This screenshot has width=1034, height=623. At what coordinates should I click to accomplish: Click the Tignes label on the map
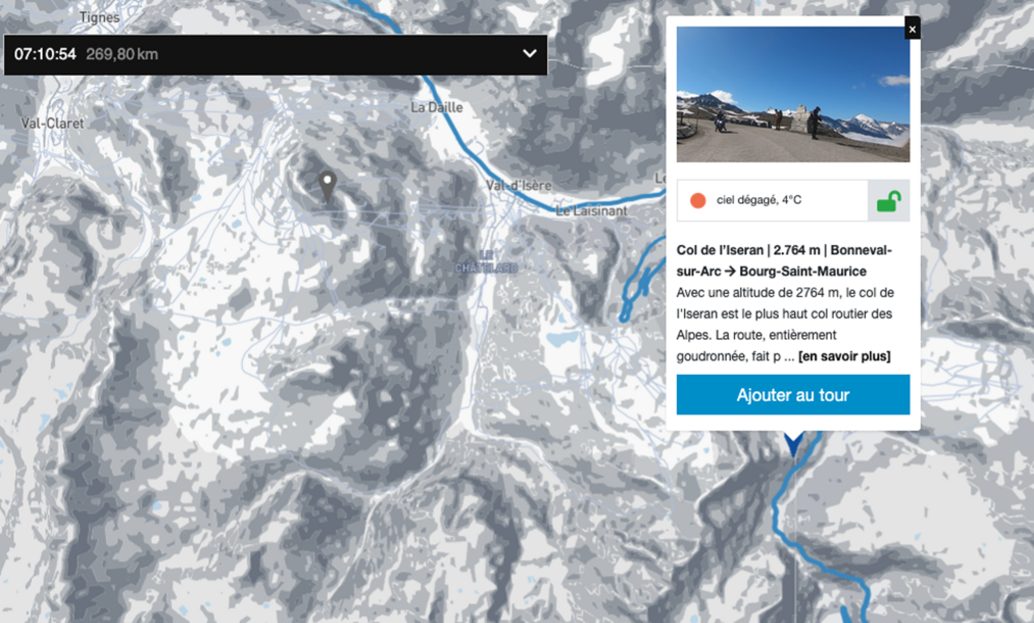point(99,17)
